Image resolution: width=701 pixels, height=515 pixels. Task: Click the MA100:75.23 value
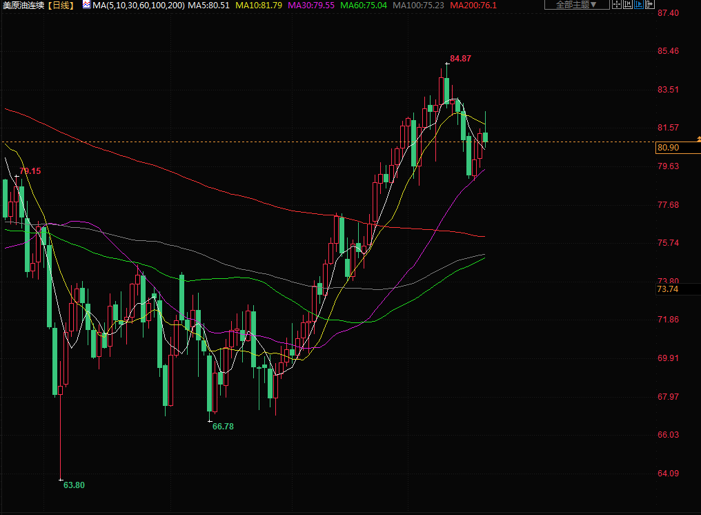tap(418, 6)
